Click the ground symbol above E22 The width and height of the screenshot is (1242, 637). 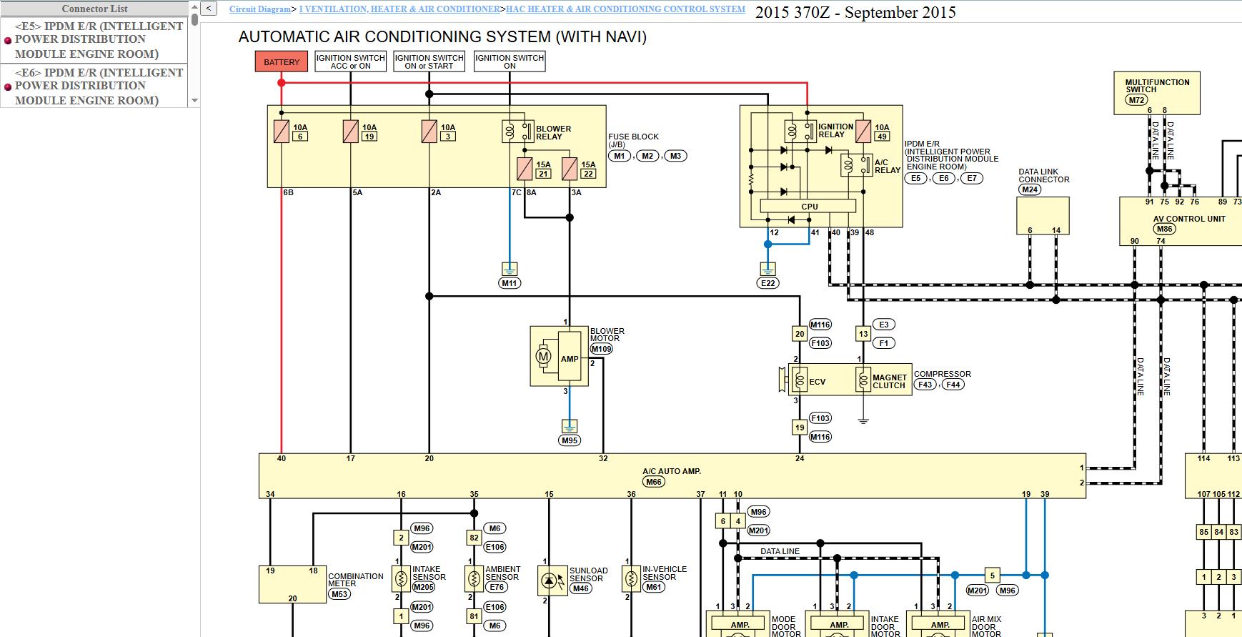point(767,270)
